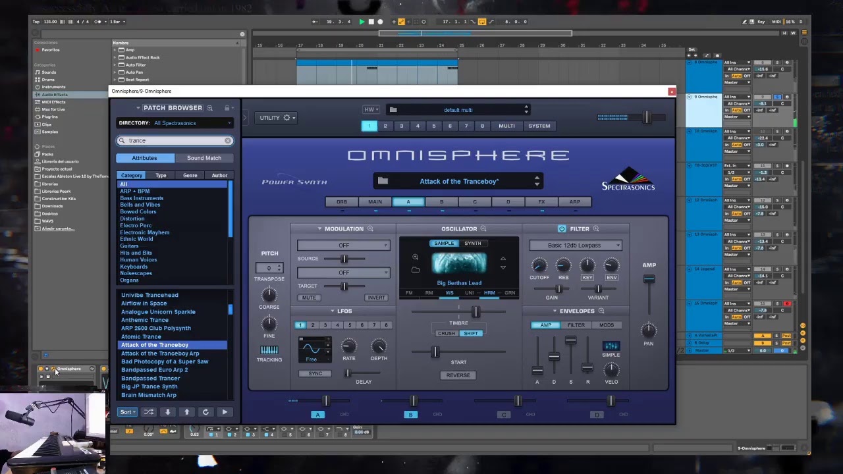Collapse the Modulation section triangle

point(319,229)
